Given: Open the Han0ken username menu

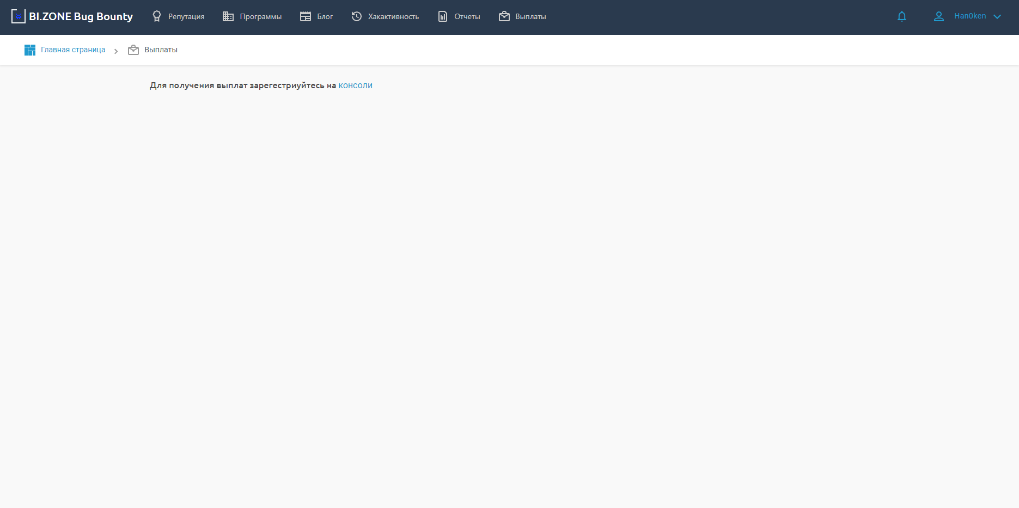Looking at the screenshot, I should pyautogui.click(x=969, y=16).
